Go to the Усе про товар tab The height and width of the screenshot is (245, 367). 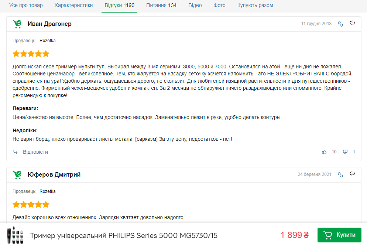point(26,6)
